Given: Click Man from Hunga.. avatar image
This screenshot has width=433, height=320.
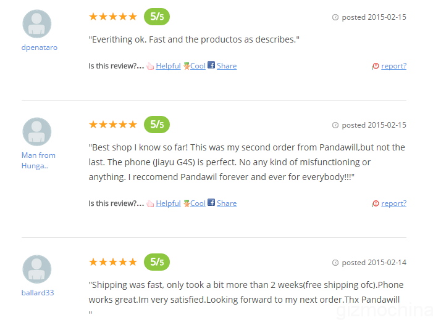Looking at the screenshot, I should tap(36, 132).
